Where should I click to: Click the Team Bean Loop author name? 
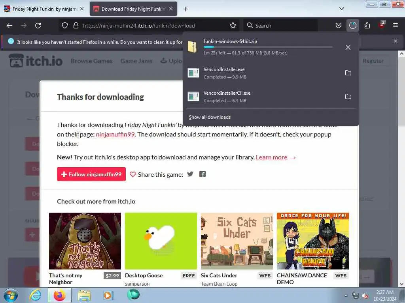[219, 284]
